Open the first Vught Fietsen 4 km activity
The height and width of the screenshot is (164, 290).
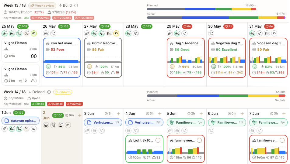coord(20,50)
